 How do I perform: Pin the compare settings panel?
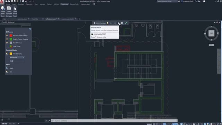click(x=30, y=29)
